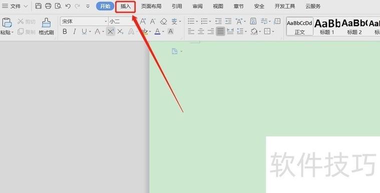Click the increase font size icon

(143, 22)
